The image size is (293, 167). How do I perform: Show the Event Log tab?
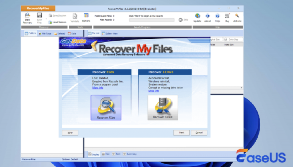[130, 154]
